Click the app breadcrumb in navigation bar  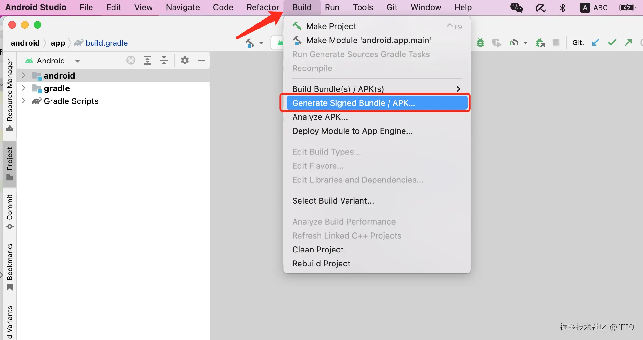point(58,43)
